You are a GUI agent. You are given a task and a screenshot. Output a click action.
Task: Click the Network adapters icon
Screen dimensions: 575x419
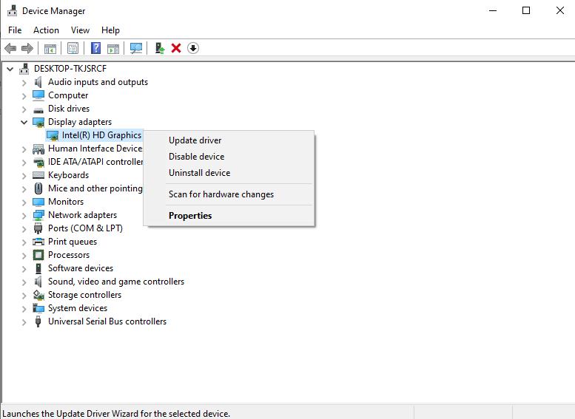coord(38,215)
